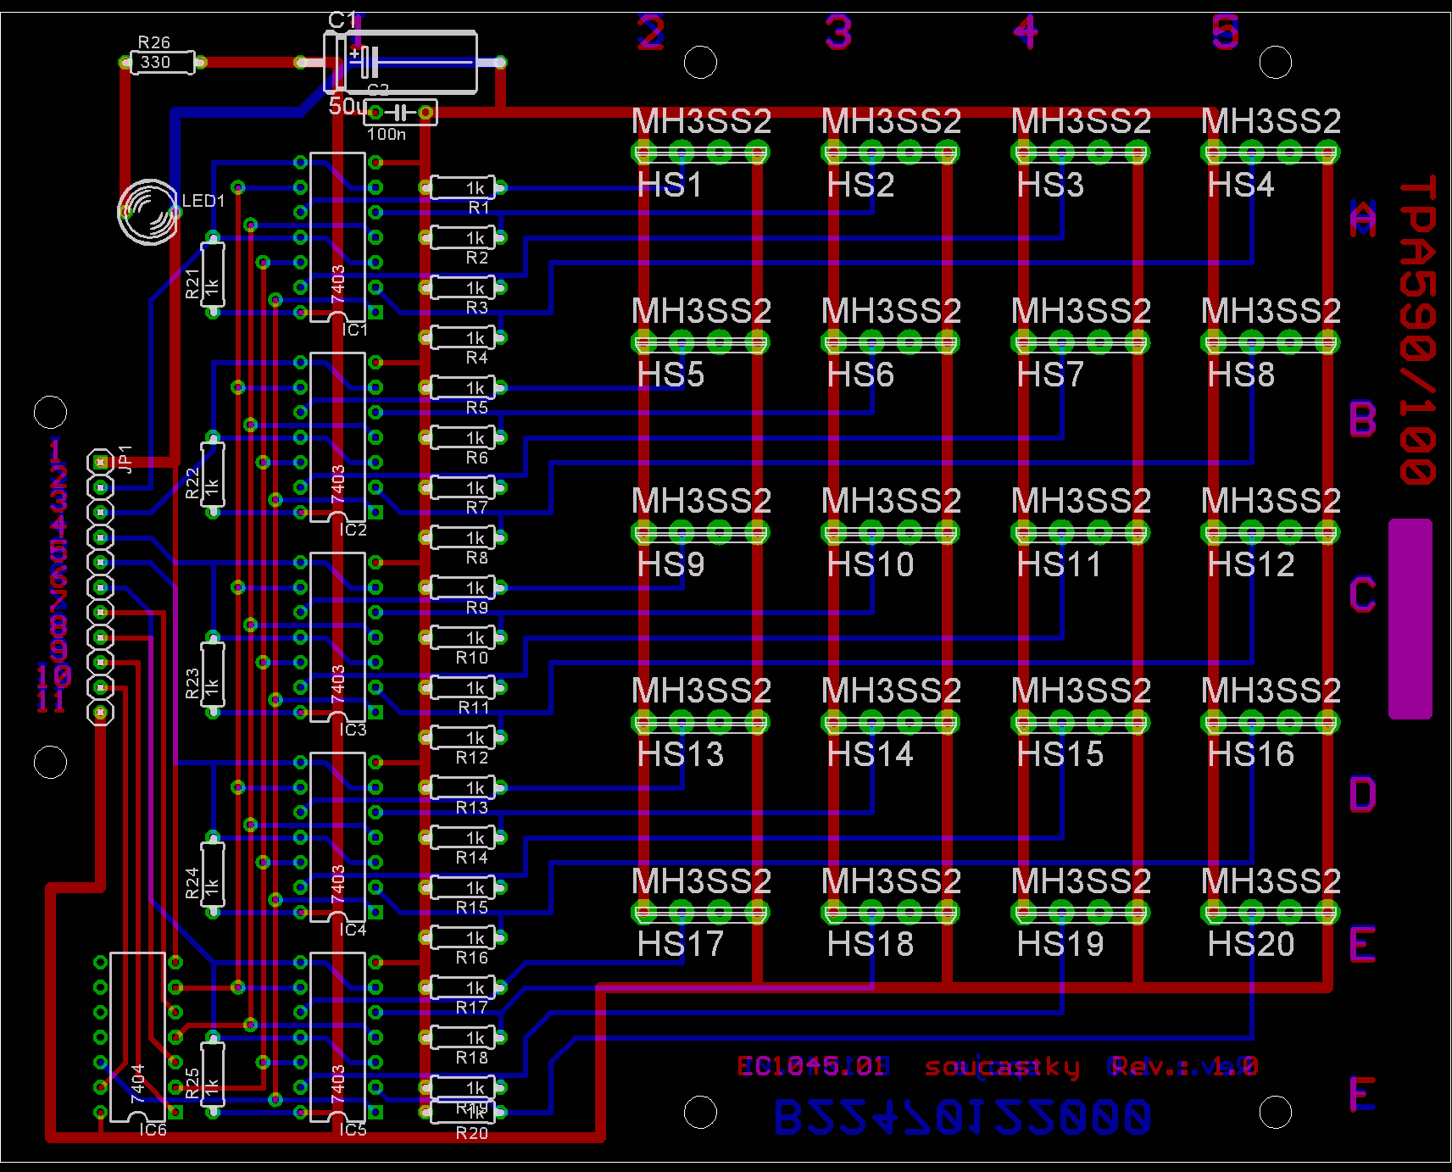Click the mirrored blue bottom-layer text
1452x1172 pixels.
pyautogui.click(x=963, y=1117)
